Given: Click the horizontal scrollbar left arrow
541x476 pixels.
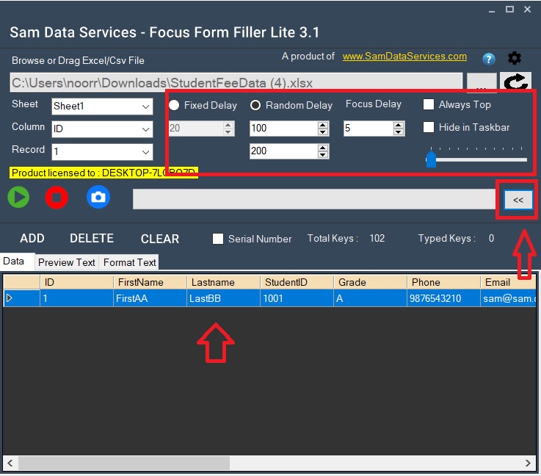Looking at the screenshot, I should (x=10, y=463).
